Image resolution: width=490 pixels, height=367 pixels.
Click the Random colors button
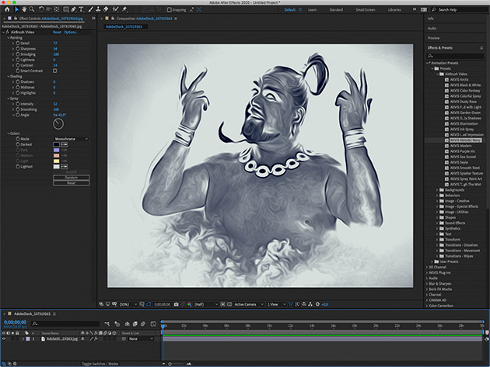pyautogui.click(x=71, y=177)
